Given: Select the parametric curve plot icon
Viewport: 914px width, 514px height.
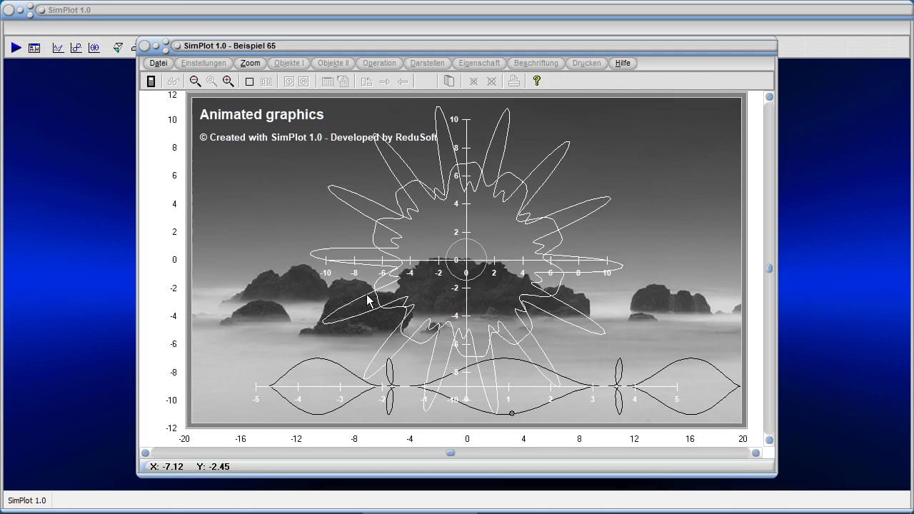Looking at the screenshot, I should click(76, 48).
